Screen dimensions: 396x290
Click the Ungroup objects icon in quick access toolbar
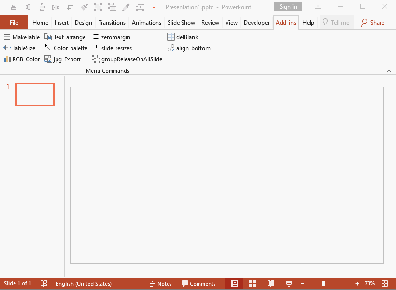pyautogui.click(x=112, y=7)
